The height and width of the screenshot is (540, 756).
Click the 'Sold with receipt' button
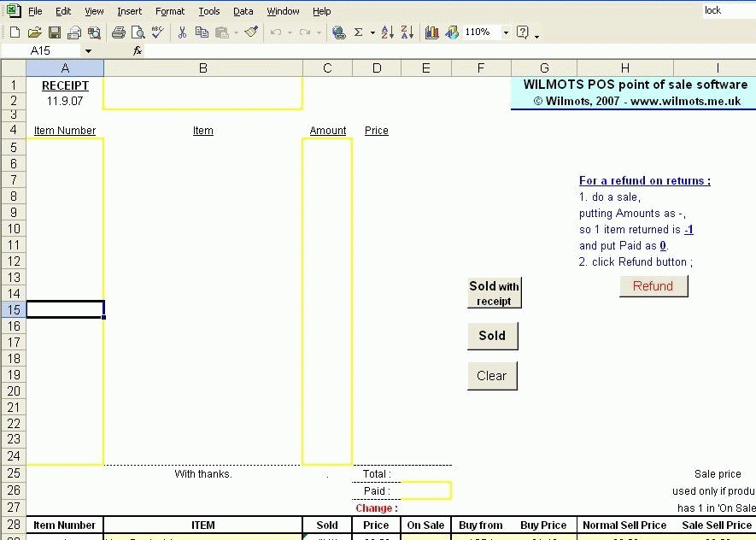[495, 293]
